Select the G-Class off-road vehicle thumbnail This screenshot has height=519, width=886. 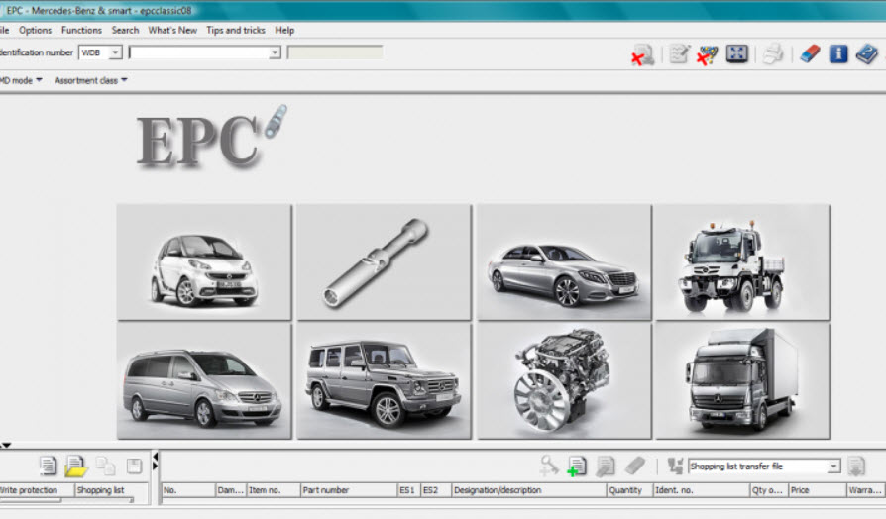tap(384, 381)
